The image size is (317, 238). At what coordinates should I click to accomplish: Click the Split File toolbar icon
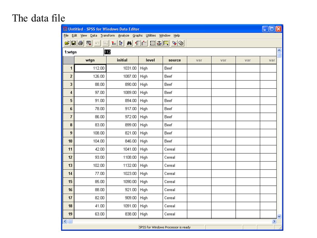coord(153,43)
